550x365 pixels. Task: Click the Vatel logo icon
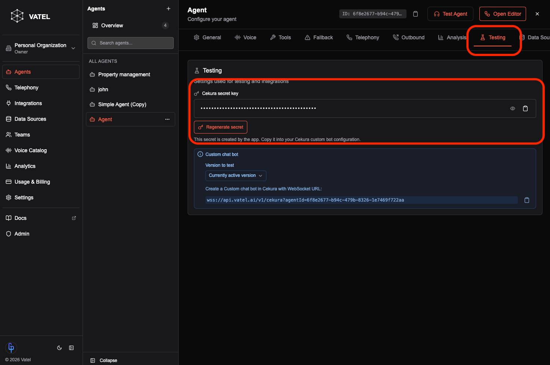tap(17, 16)
